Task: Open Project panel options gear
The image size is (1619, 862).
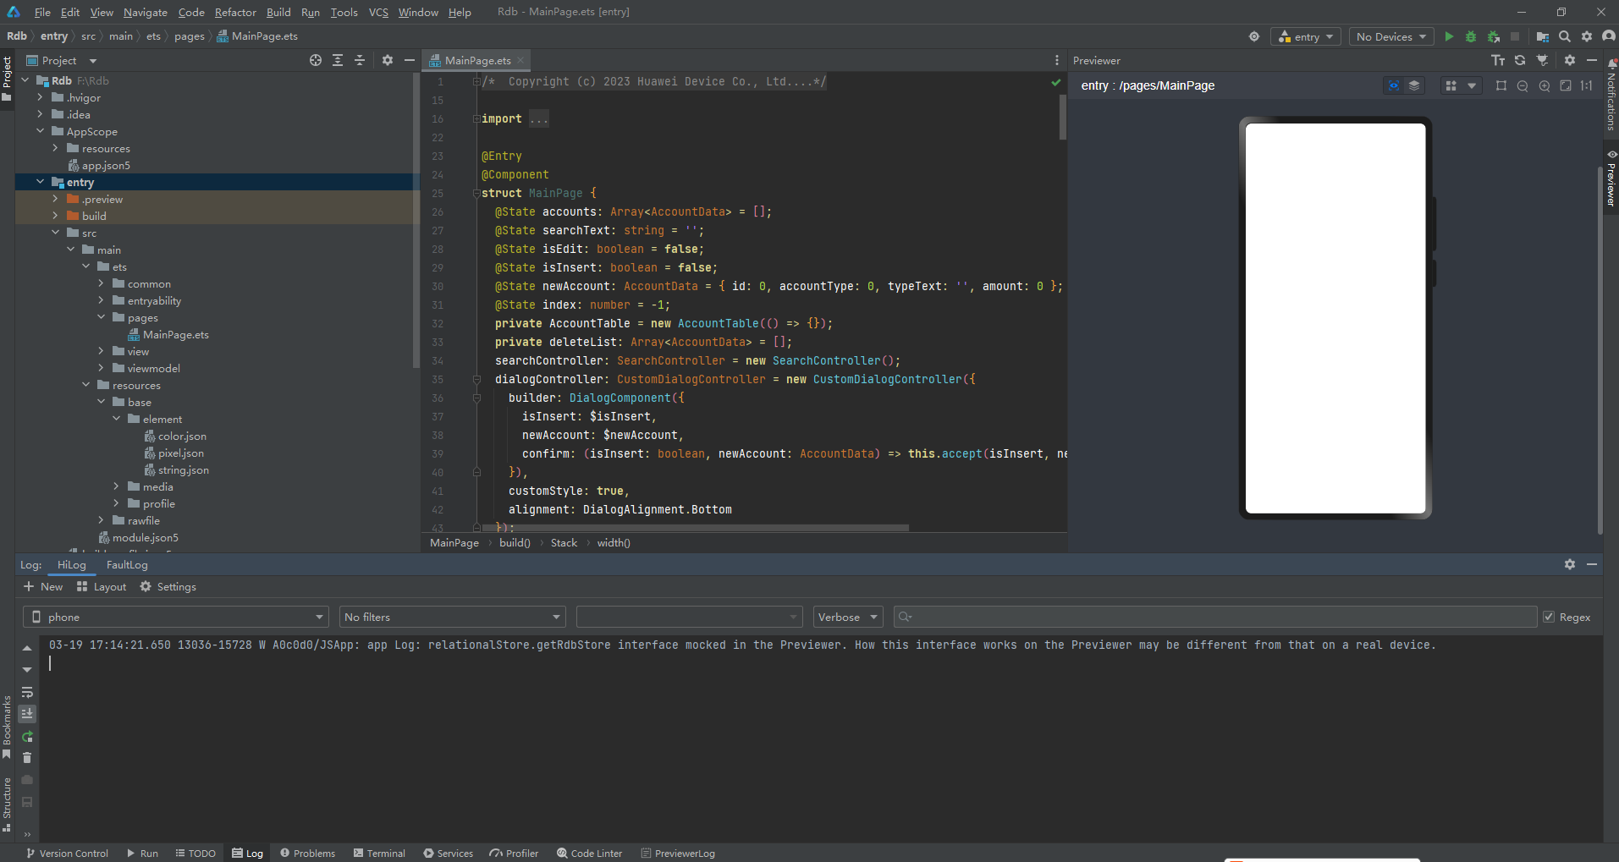Action: point(388,60)
